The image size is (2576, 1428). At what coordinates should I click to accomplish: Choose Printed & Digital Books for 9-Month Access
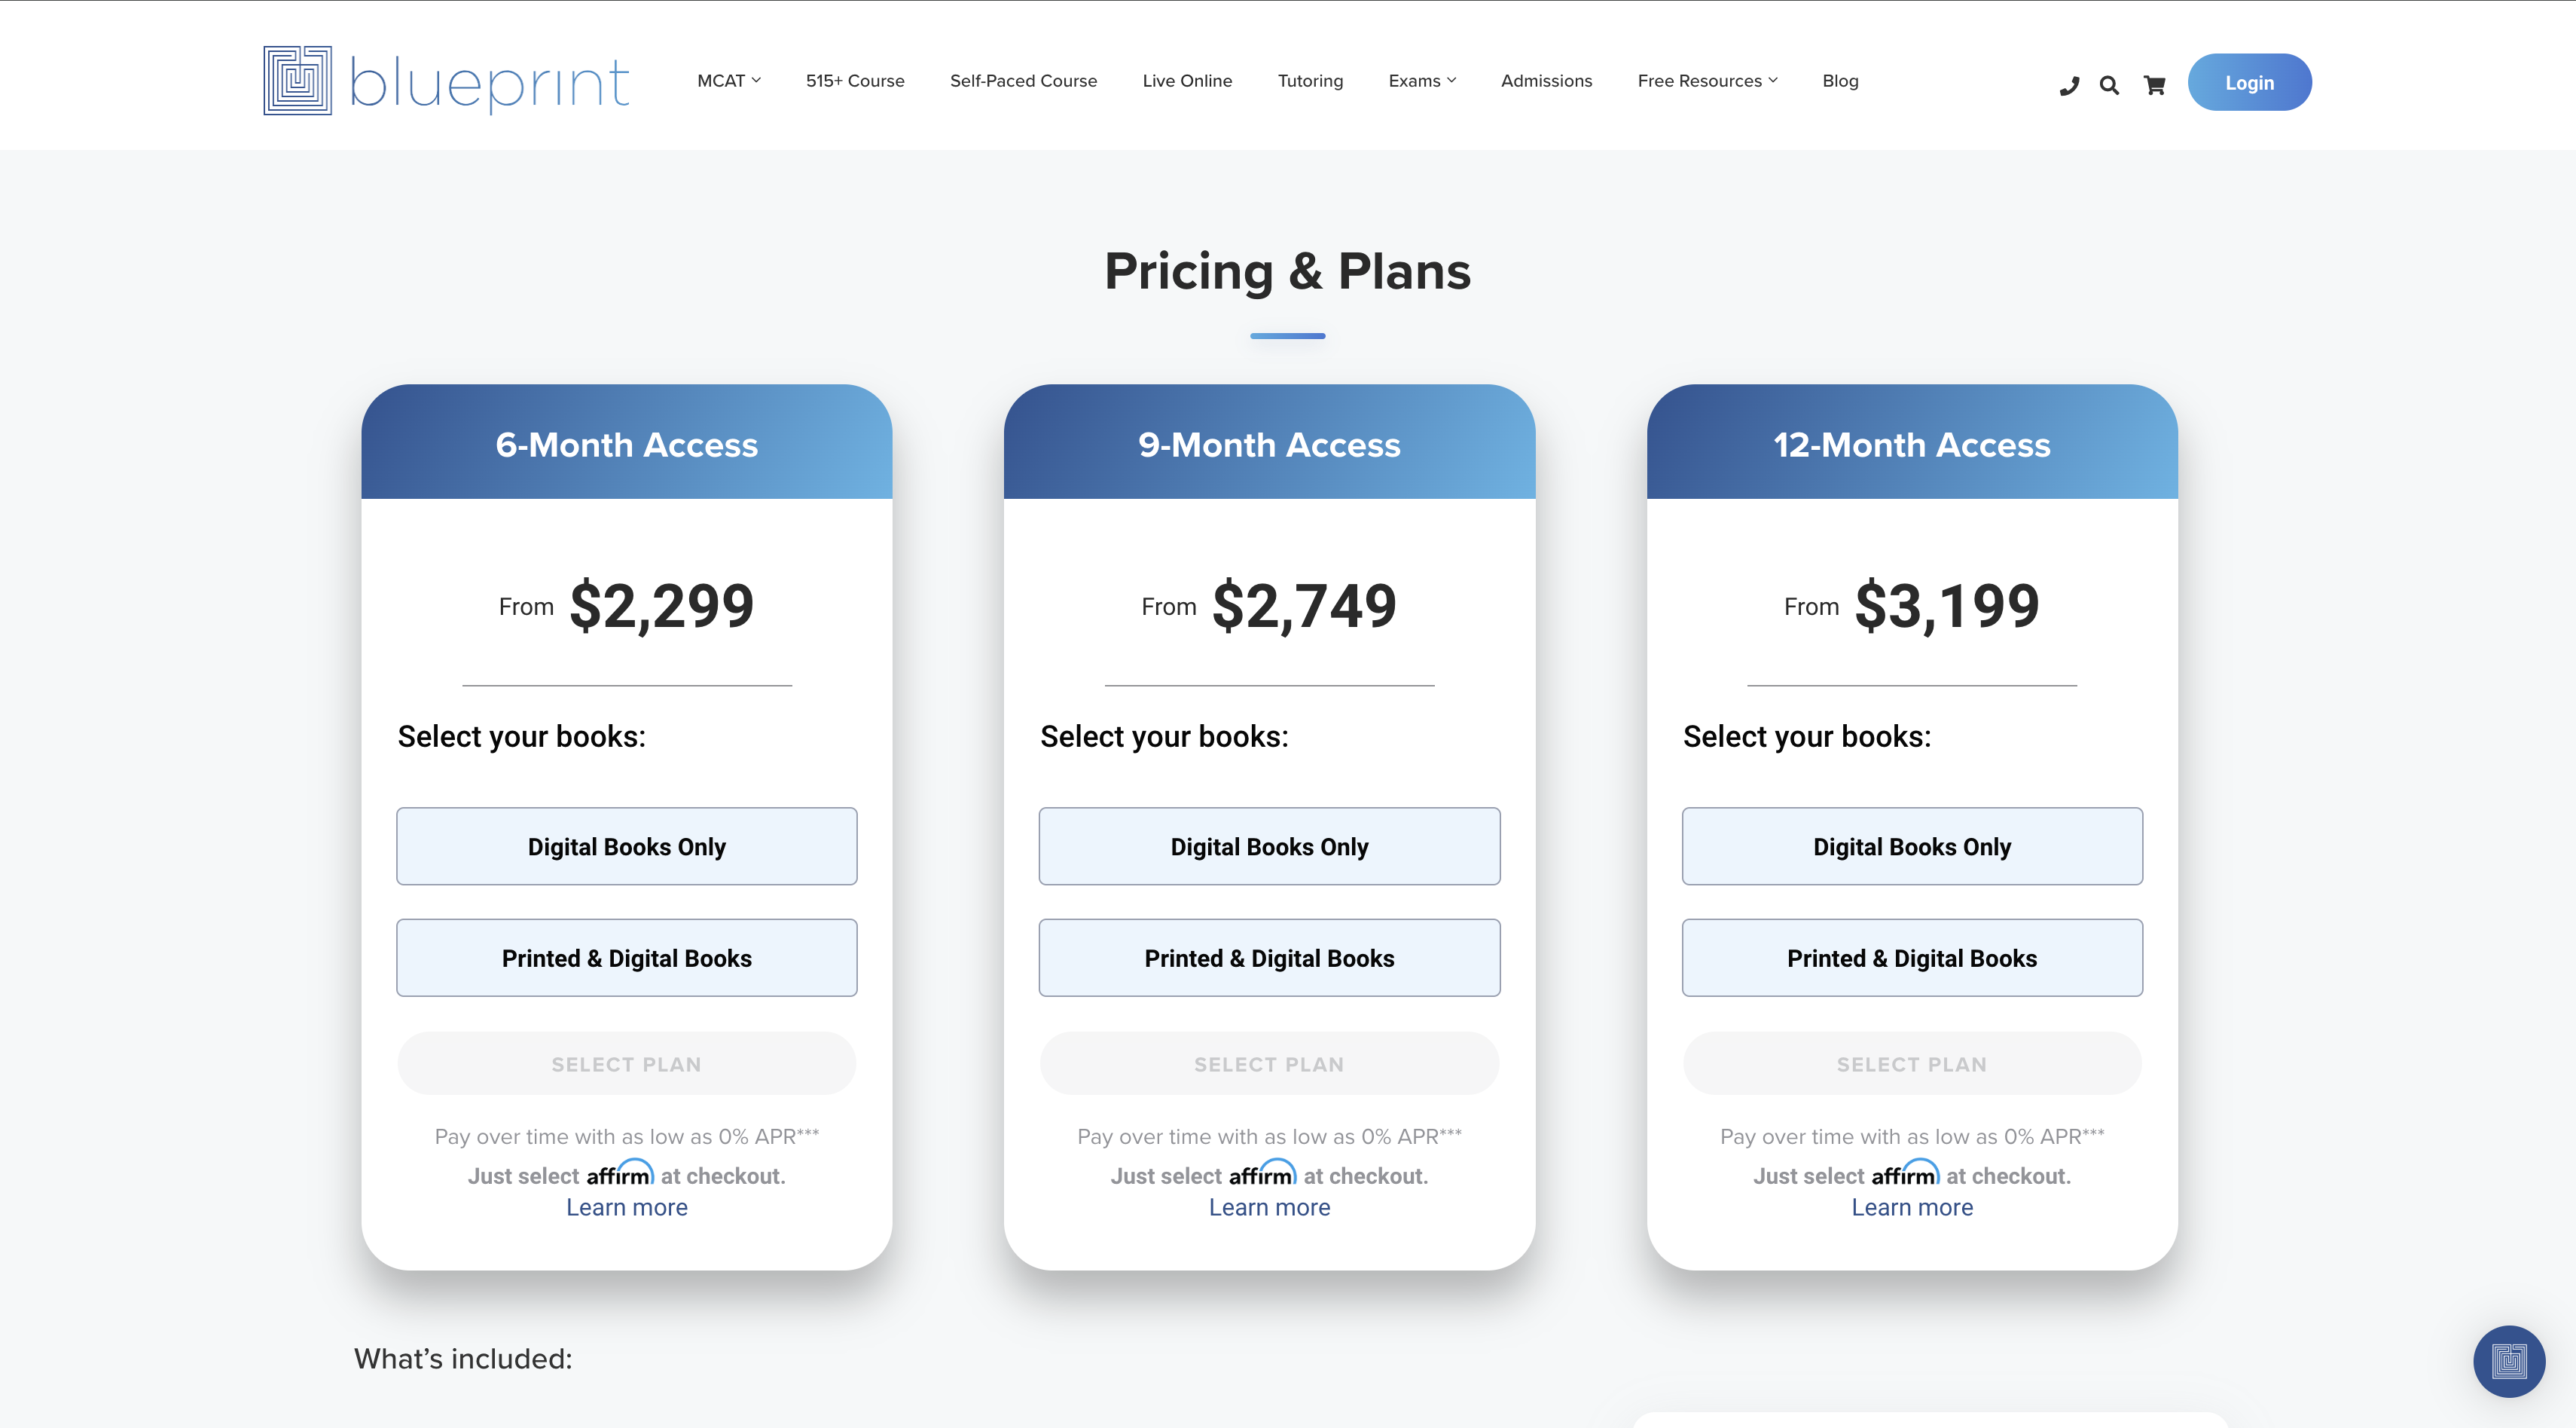coord(1269,958)
